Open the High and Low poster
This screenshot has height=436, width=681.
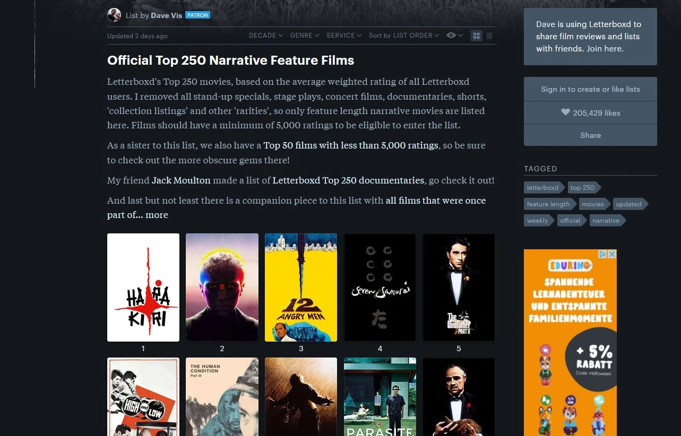pos(143,397)
